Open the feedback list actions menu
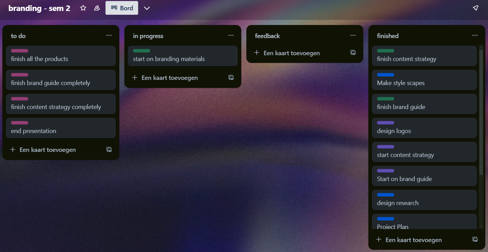Viewport: 488px width, 252px height. tap(353, 36)
